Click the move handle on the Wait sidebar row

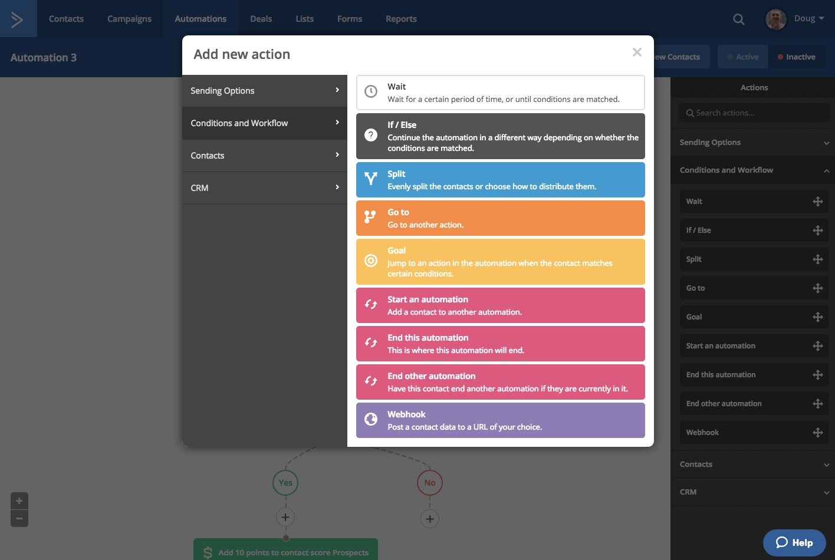click(x=817, y=202)
